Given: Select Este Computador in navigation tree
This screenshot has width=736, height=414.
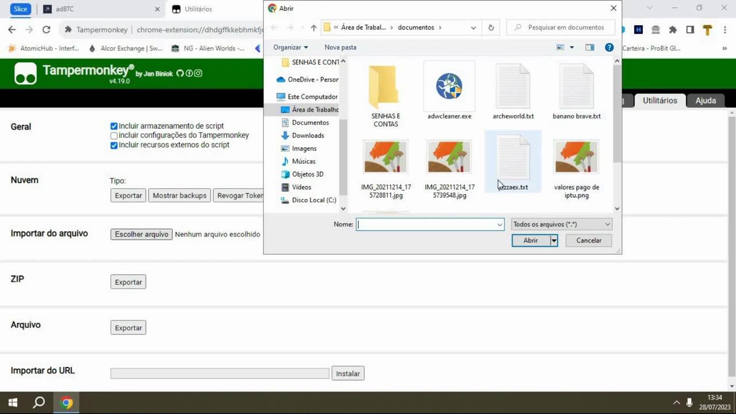Looking at the screenshot, I should pos(307,97).
